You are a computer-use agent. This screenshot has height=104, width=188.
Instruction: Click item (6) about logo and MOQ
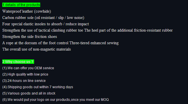click(56, 100)
